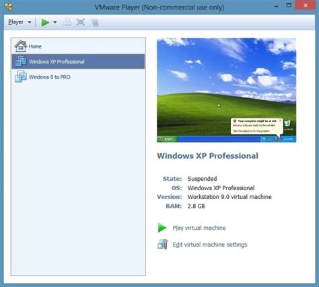Click the Enter full screen toolbar icon
The width and height of the screenshot is (319, 287).
point(81,22)
